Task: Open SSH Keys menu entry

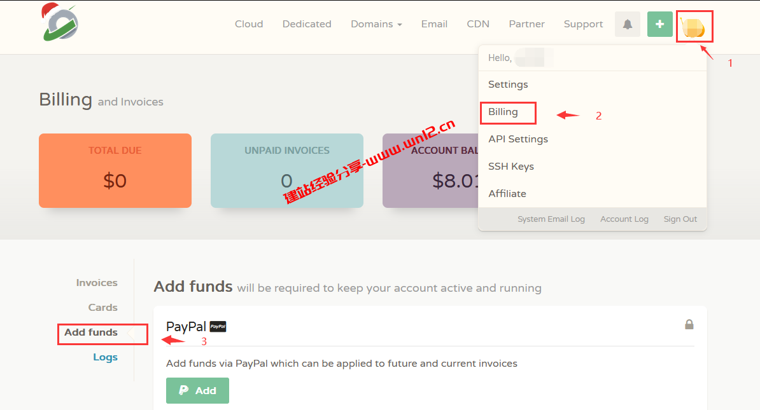Action: (x=511, y=167)
